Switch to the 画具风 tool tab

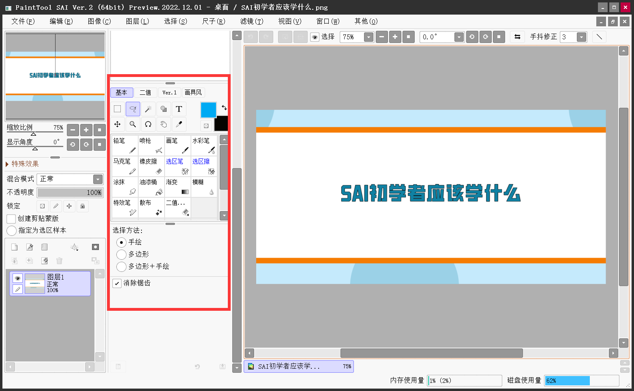(193, 93)
